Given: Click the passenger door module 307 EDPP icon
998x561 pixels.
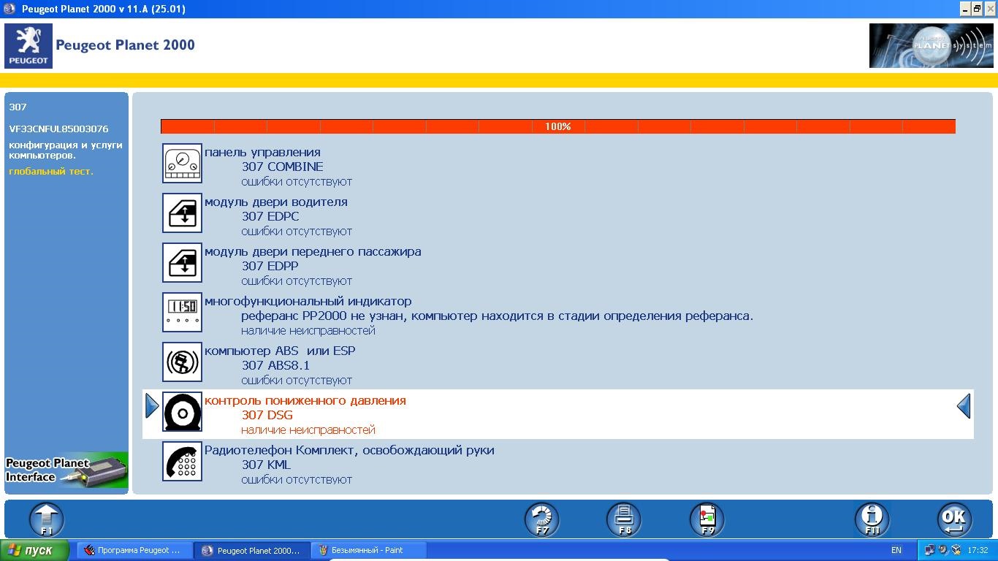Looking at the screenshot, I should pos(182,262).
